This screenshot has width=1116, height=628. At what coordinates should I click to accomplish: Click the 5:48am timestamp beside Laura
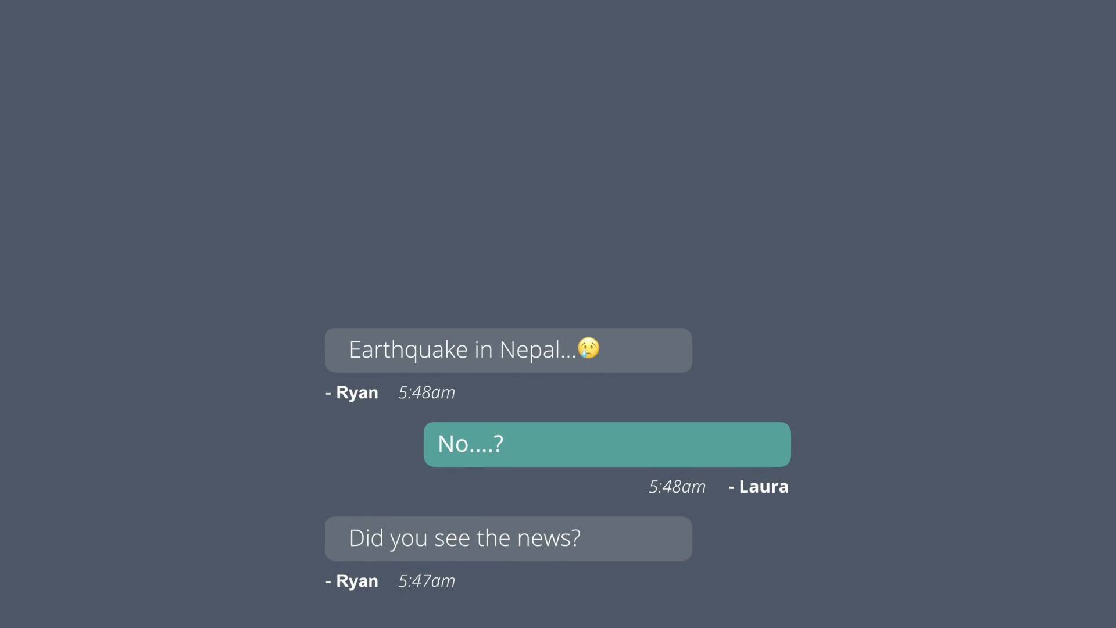pyautogui.click(x=677, y=487)
